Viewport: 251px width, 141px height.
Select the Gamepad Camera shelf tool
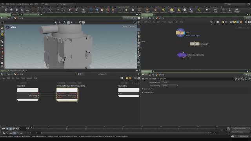[x=237, y=11]
